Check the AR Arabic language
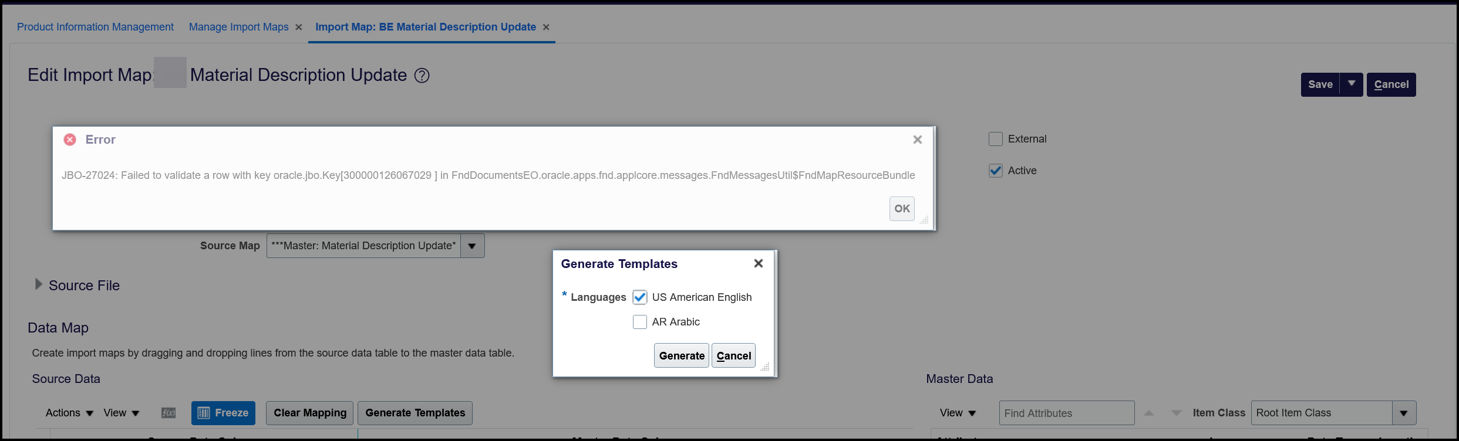Screen dimensions: 1459x441 (x=640, y=322)
